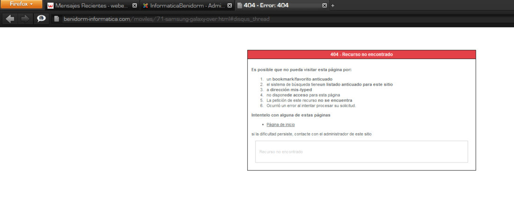
Task: Close the 404 - Error tab
Action: 325,6
